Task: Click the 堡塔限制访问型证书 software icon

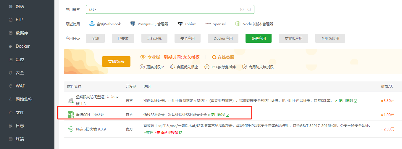Action: 71,100
